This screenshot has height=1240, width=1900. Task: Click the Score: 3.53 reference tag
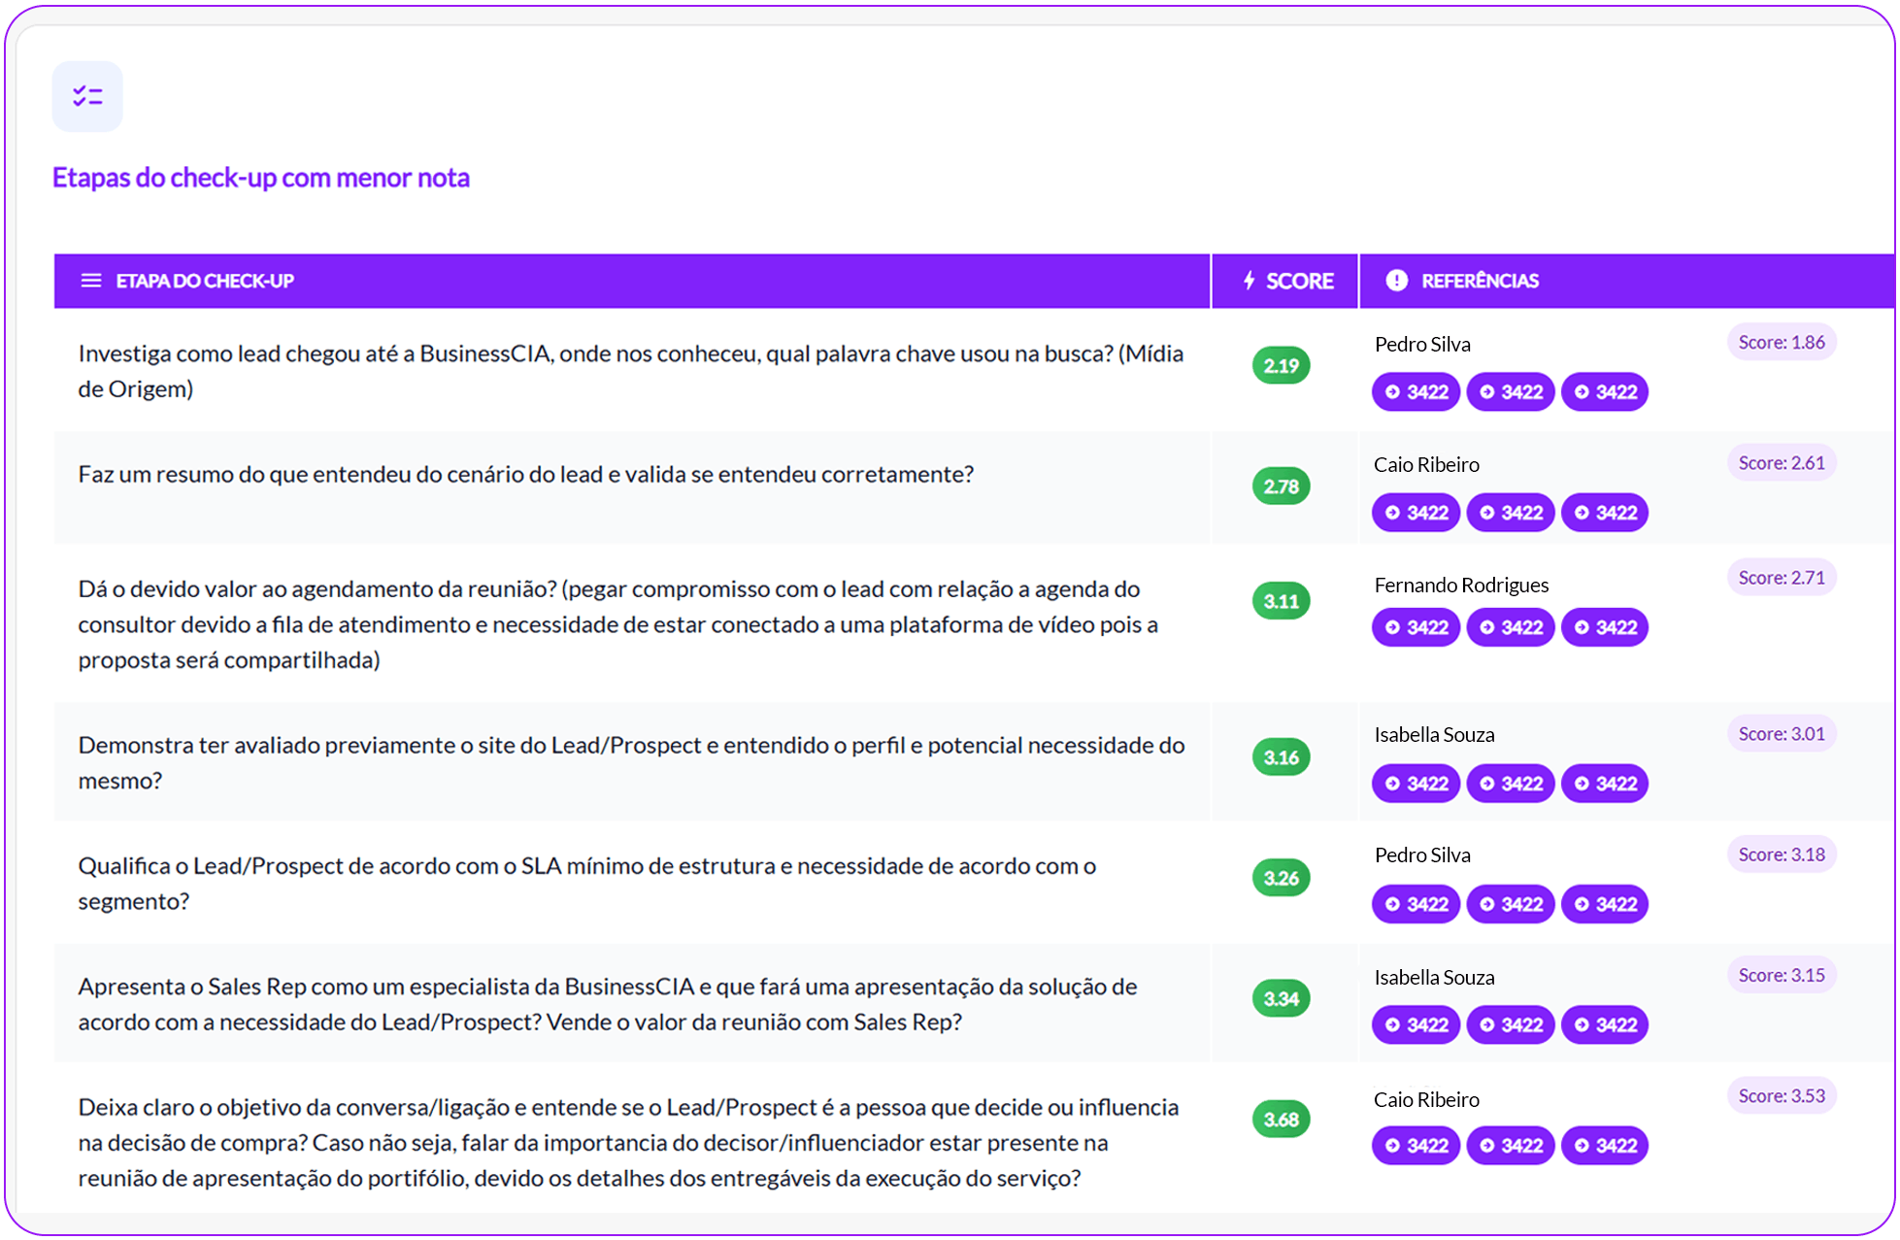tap(1781, 1095)
